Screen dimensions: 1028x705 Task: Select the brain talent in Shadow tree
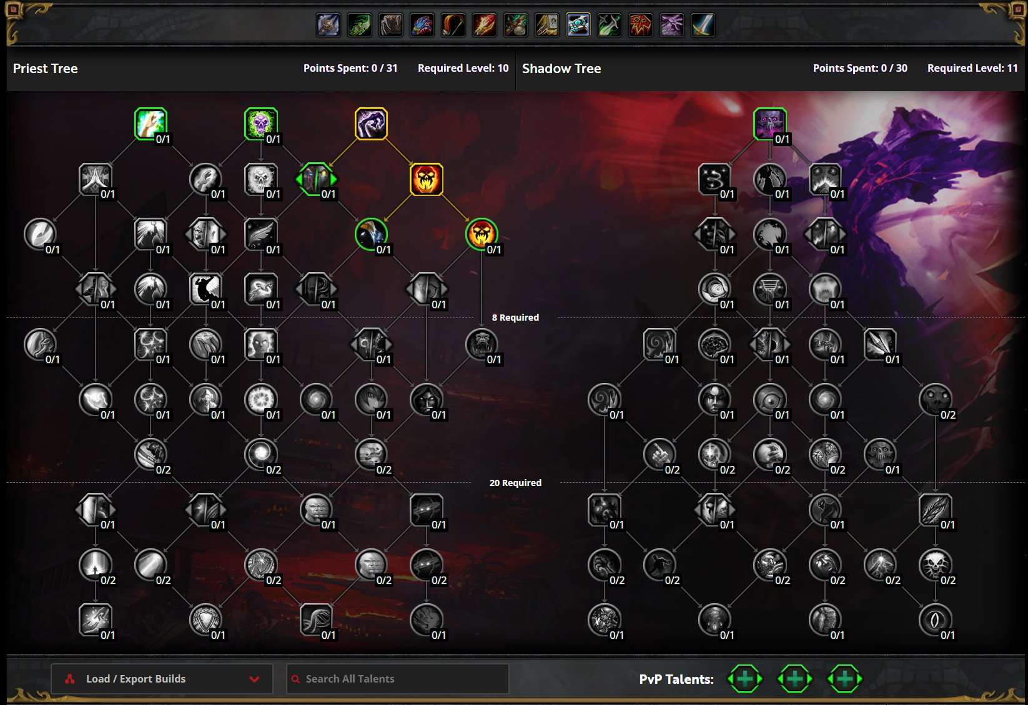[714, 344]
